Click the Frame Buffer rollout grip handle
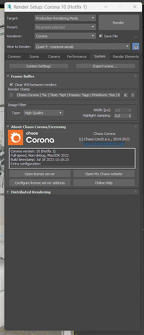Screen dimensions: 144x335 click(x=135, y=76)
